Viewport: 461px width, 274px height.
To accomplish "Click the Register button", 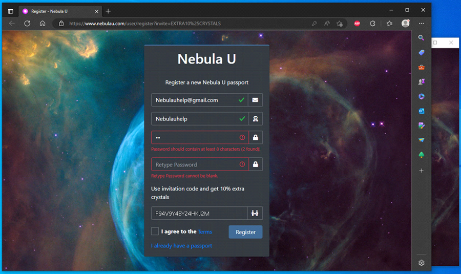I will [x=245, y=232].
